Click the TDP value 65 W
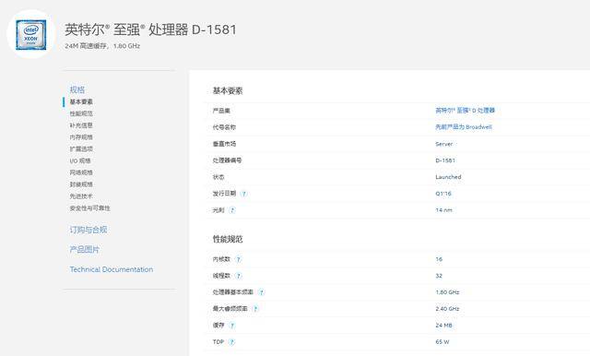This screenshot has height=356, width=590. 442,341
